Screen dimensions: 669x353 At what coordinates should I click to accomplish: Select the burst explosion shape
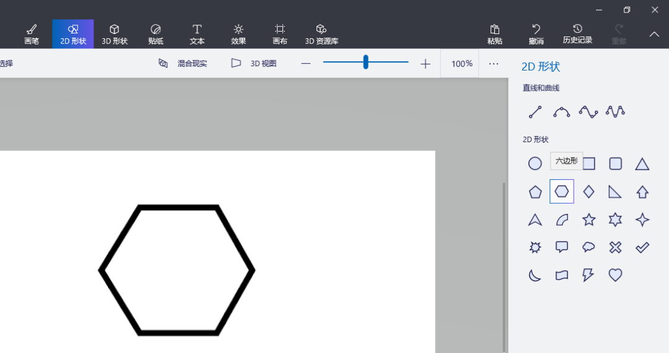point(535,247)
